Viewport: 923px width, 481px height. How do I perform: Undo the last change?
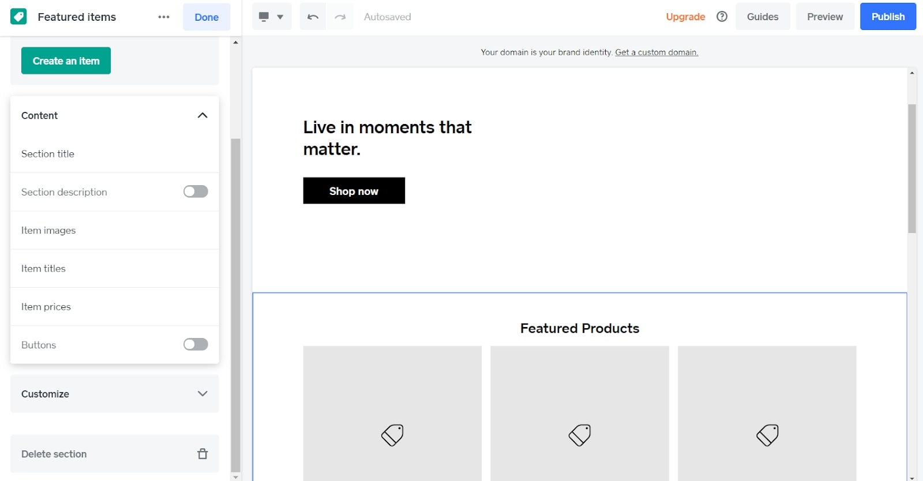coord(313,17)
